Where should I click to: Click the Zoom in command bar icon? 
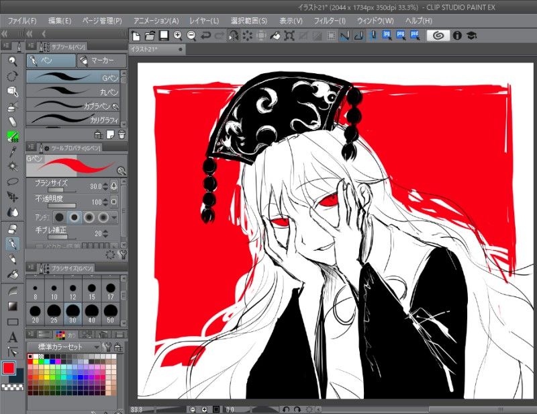click(x=178, y=36)
